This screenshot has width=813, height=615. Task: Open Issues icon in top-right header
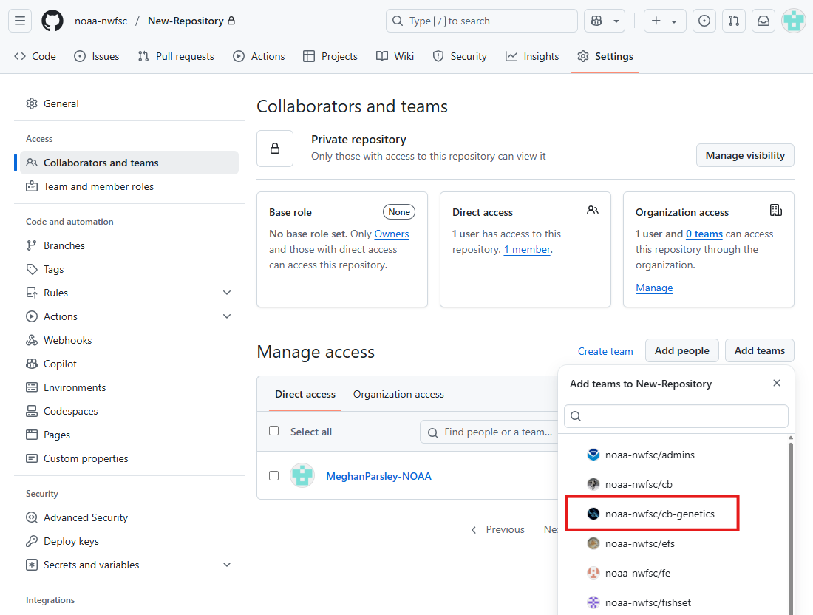click(x=704, y=21)
